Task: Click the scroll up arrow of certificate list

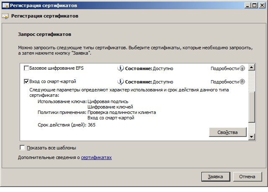Action: (252, 67)
